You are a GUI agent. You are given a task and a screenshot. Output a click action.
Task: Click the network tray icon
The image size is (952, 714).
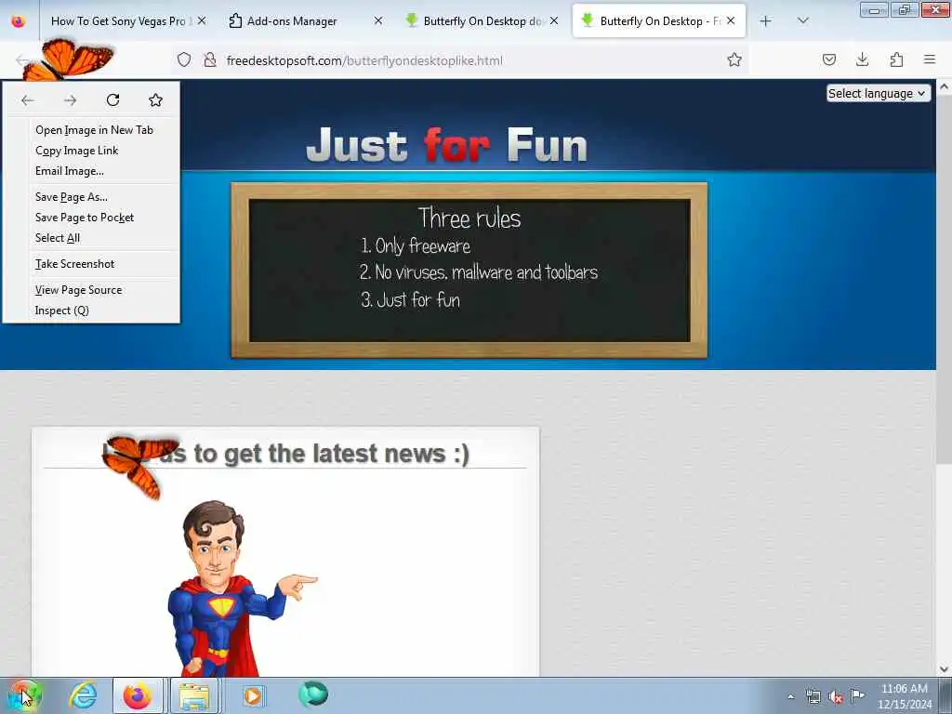(x=813, y=696)
